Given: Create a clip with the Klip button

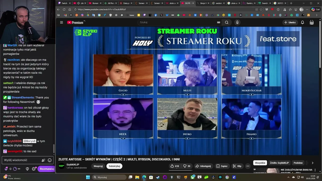Looking at the screenshot, I should 237,166.
